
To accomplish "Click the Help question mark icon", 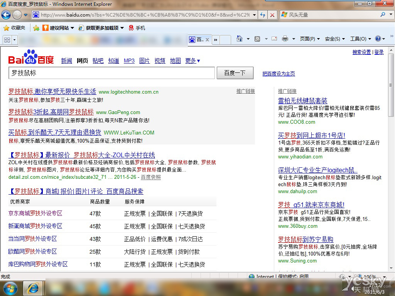I will (378, 39).
